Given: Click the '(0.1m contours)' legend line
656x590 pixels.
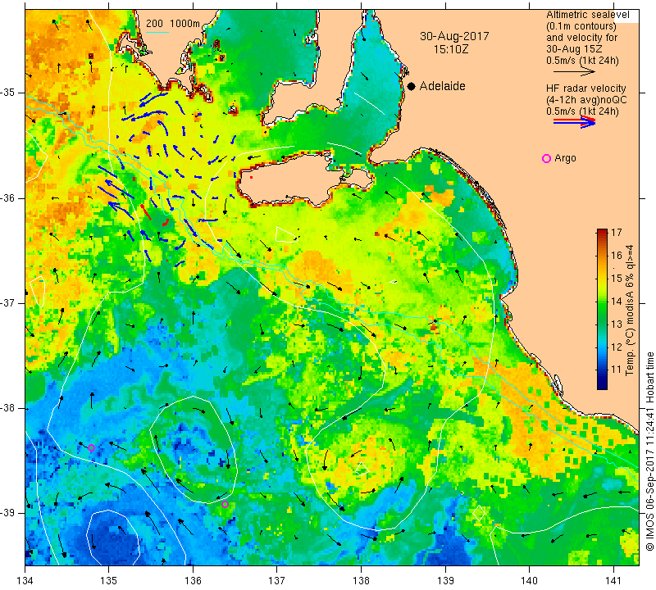Looking at the screenshot, I should [x=581, y=26].
